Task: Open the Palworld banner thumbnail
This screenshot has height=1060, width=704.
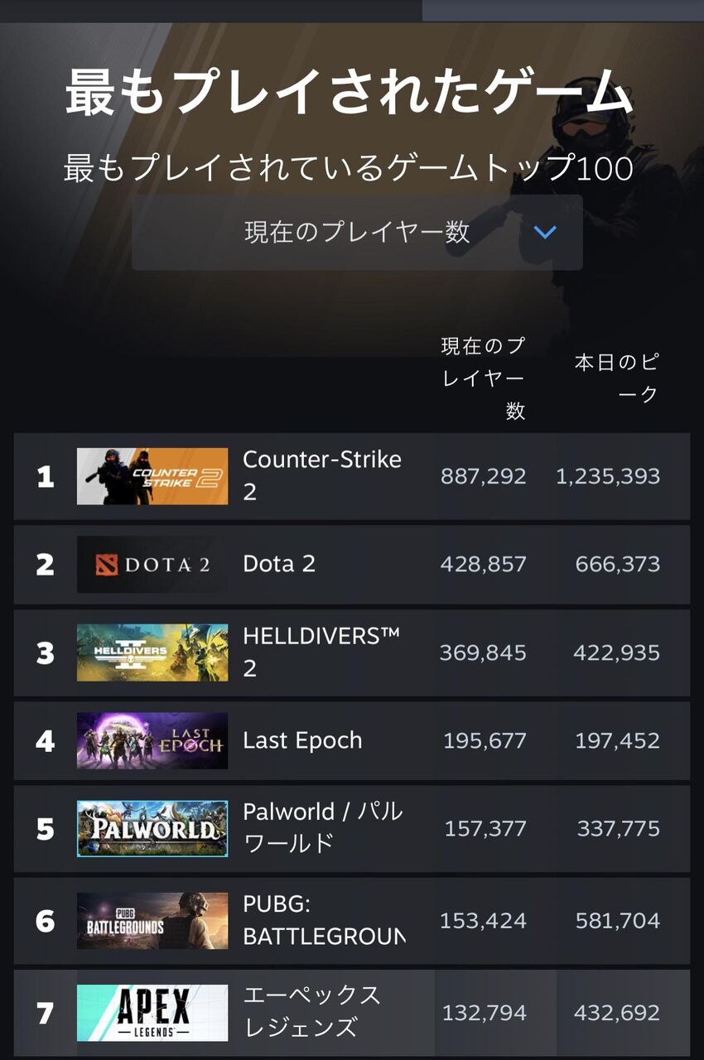Action: (x=152, y=828)
